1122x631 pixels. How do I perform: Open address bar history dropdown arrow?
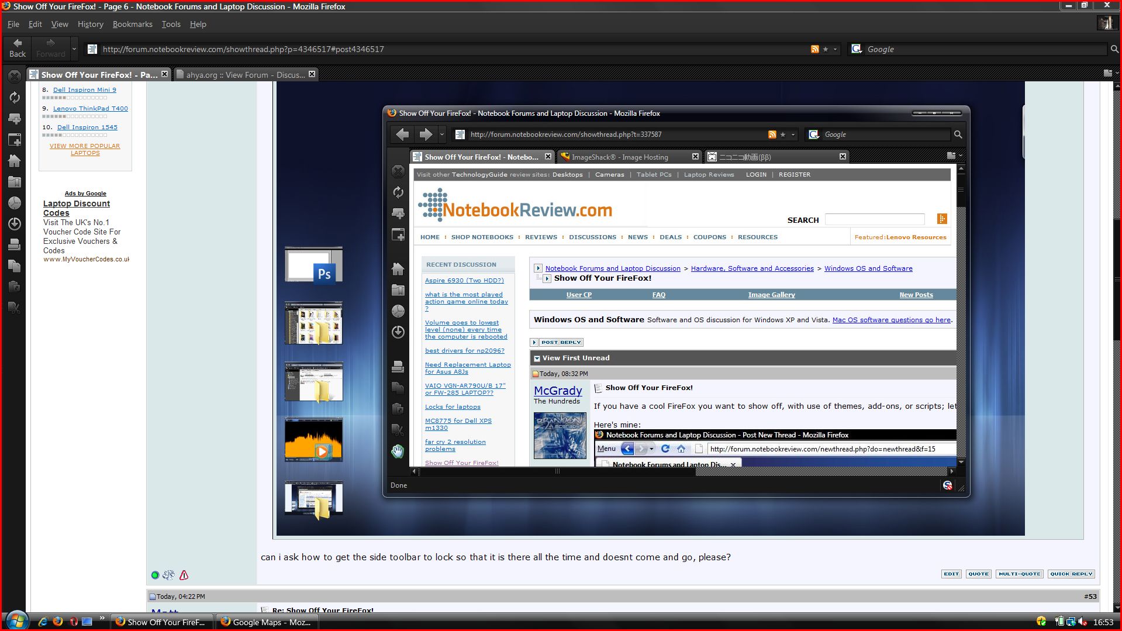835,49
